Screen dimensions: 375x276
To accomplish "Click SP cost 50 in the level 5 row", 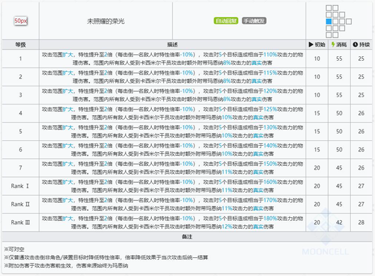I will (x=339, y=131).
